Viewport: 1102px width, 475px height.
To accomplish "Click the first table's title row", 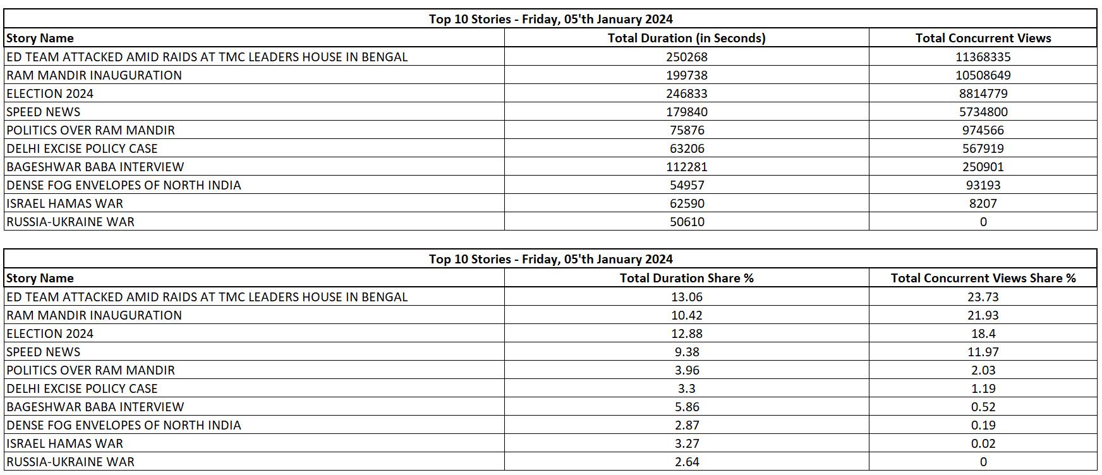I will click(x=550, y=19).
